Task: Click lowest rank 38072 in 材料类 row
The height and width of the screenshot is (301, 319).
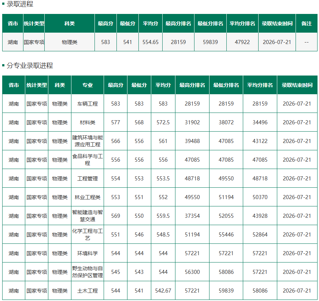Action: click(226, 122)
